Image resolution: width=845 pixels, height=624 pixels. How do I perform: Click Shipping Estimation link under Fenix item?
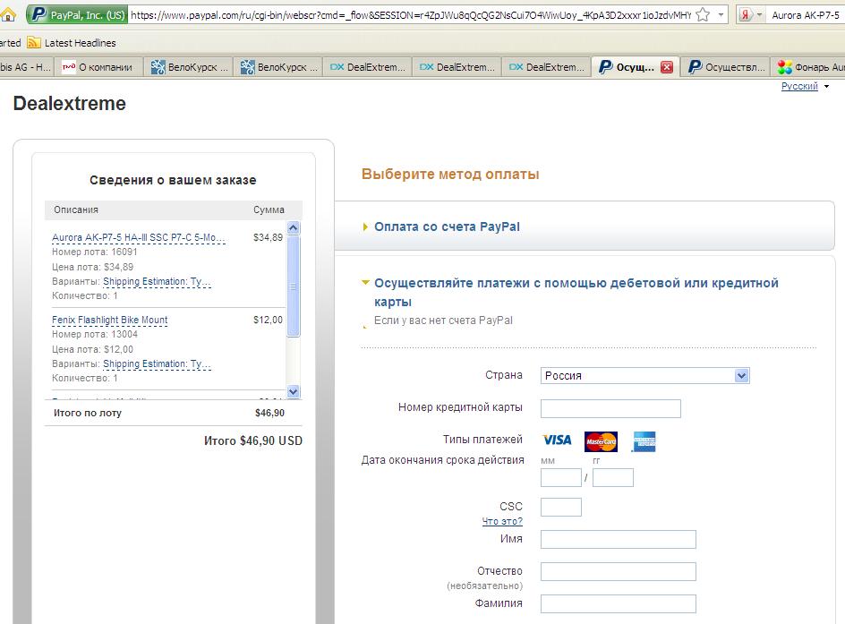157,364
